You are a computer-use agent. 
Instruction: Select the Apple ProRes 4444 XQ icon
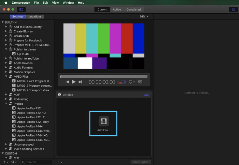point(14,135)
